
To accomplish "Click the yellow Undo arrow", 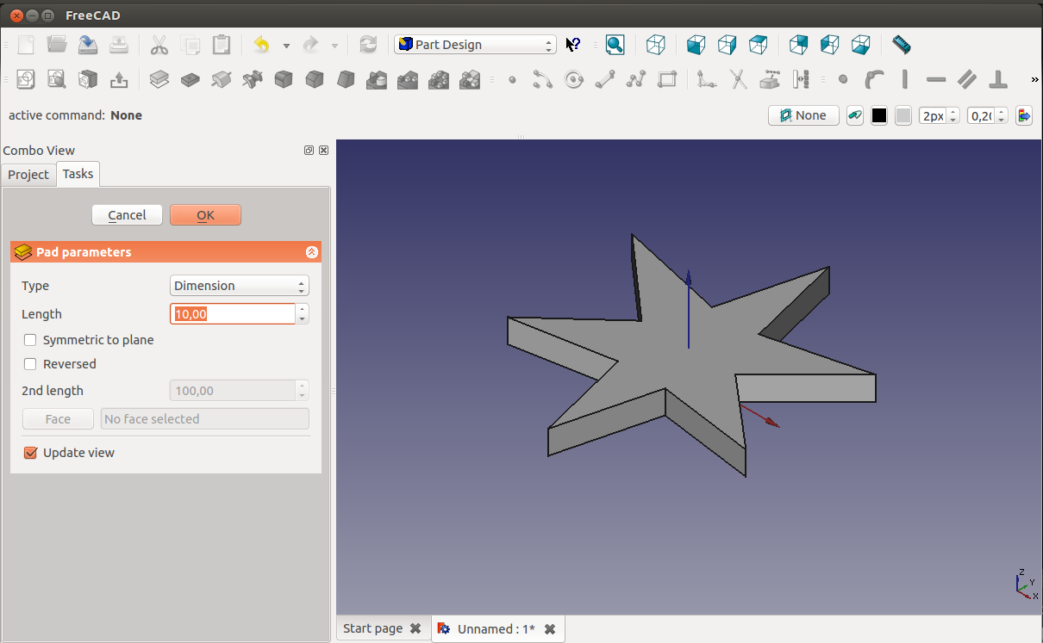I will click(x=261, y=45).
